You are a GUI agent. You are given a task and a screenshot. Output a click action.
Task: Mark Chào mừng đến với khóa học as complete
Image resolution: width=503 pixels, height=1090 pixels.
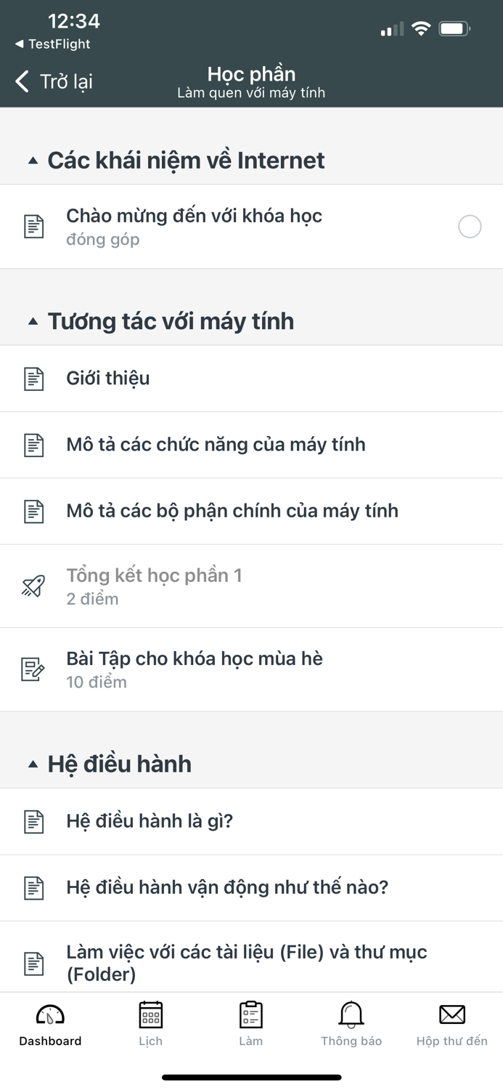coord(470,227)
